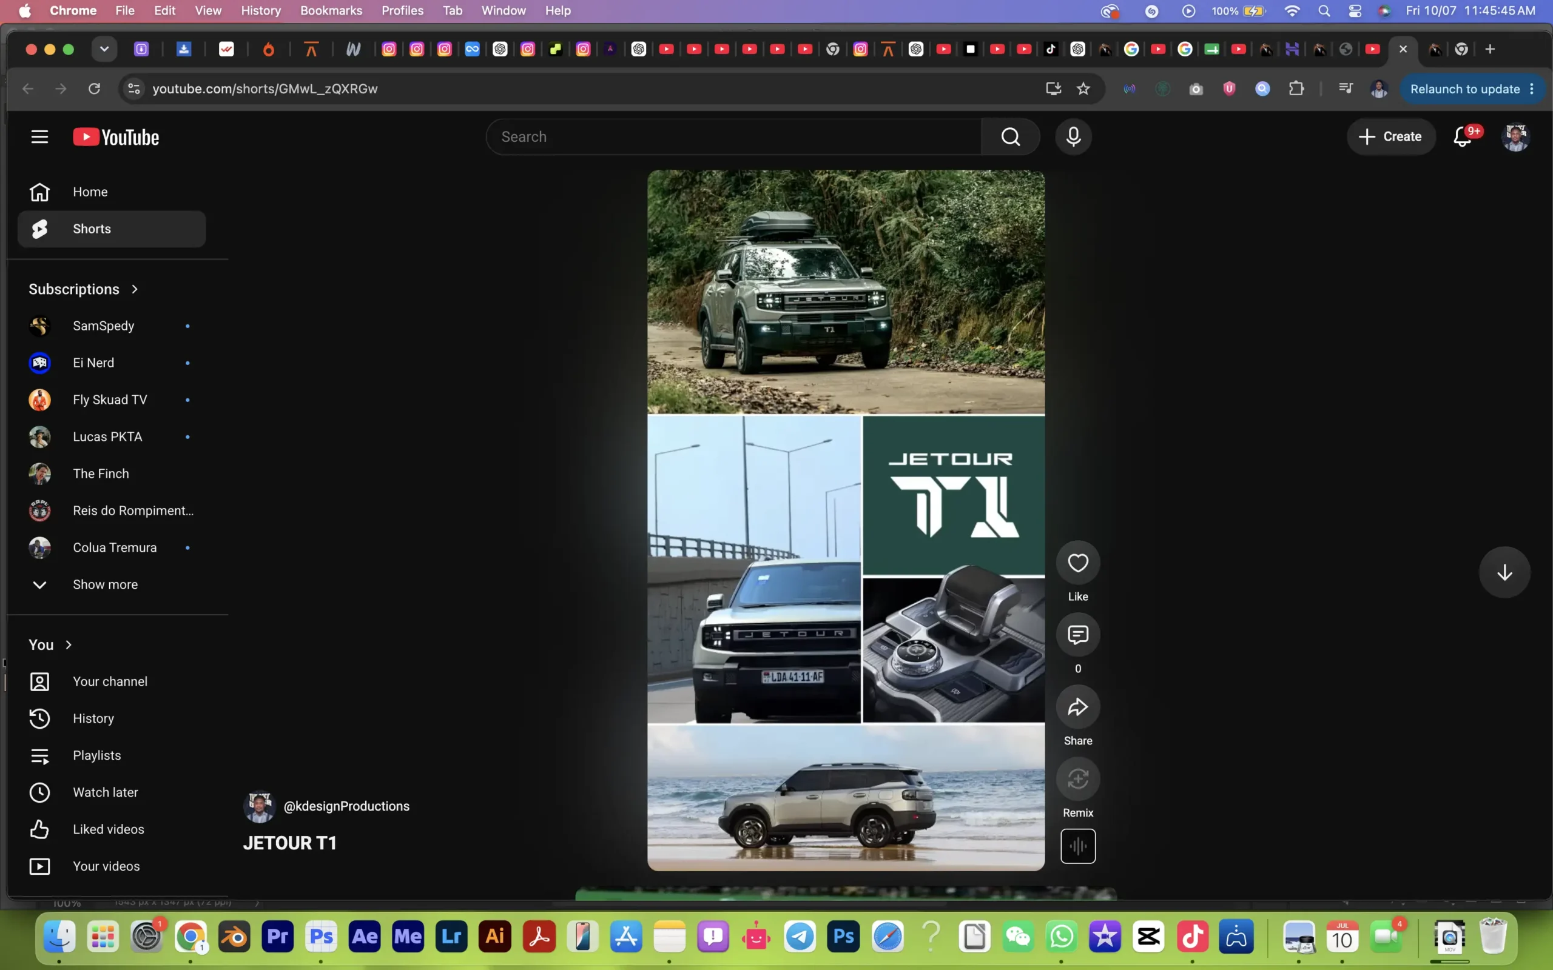
Task: Go to the next Short with down arrow
Action: (1504, 572)
